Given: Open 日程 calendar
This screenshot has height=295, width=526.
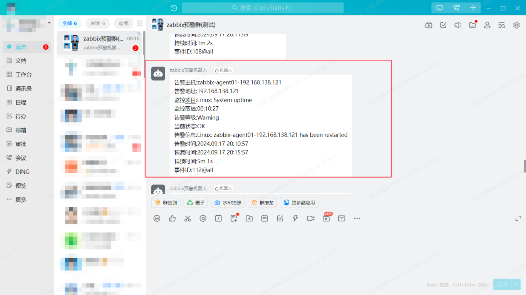Looking at the screenshot, I should pyautogui.click(x=27, y=102).
